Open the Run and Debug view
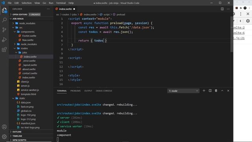This screenshot has height=142, width=252. [x=4, y=39]
